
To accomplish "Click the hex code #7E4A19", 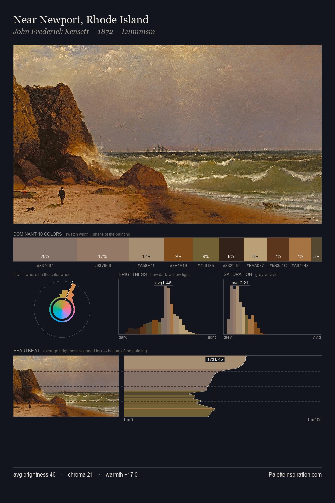I will 178,266.
